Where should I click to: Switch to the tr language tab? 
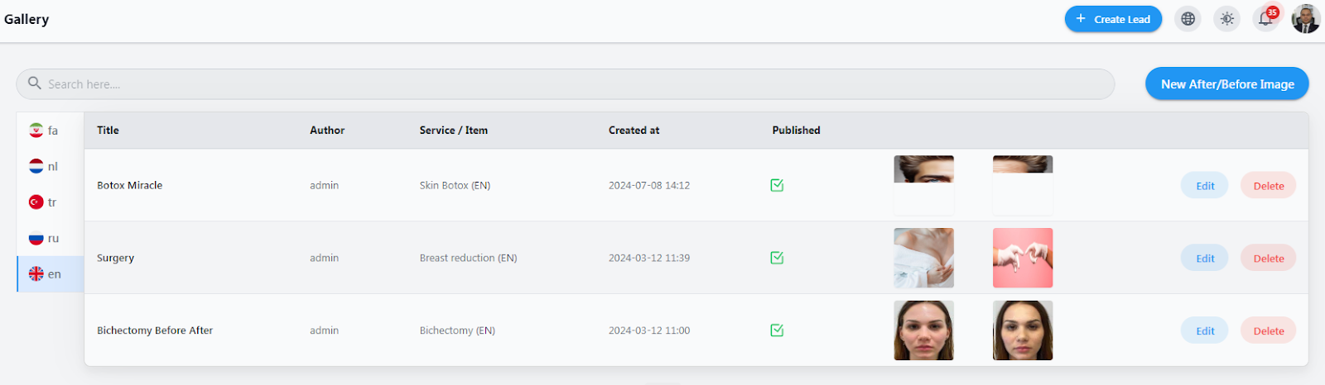pyautogui.click(x=51, y=202)
